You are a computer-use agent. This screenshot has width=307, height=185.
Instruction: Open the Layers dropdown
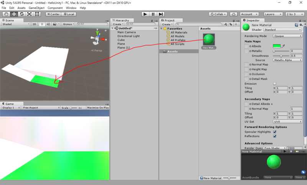click(273, 14)
